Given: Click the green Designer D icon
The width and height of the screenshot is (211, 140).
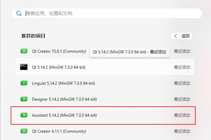Looking at the screenshot, I should point(24,99).
